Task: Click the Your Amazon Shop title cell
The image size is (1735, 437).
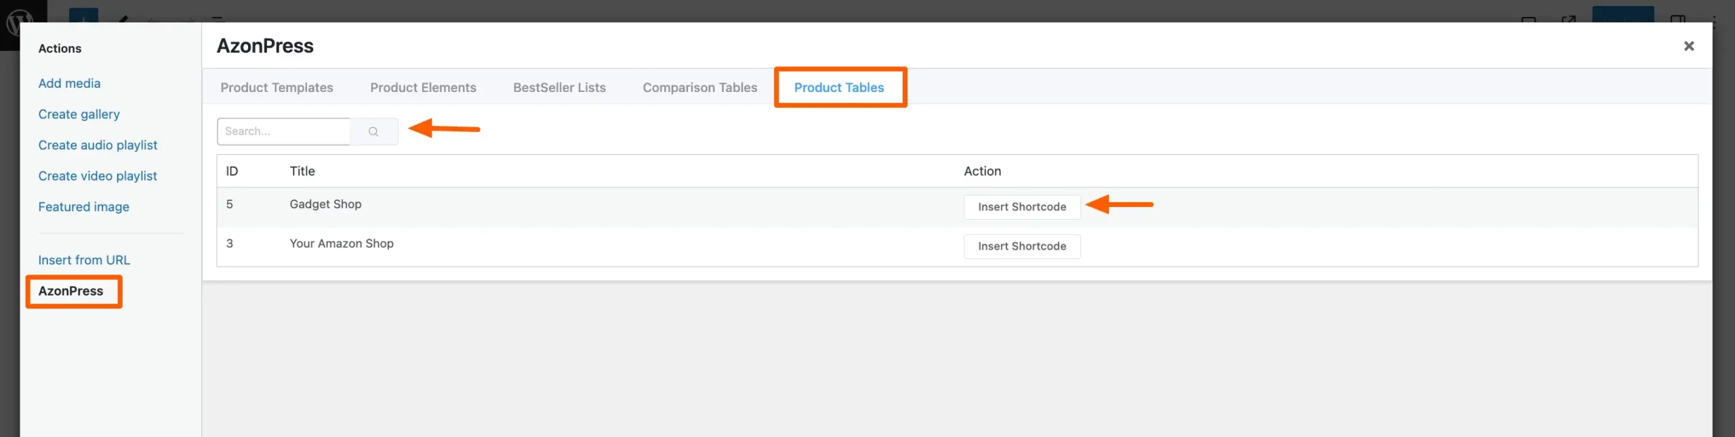Action: tap(342, 244)
